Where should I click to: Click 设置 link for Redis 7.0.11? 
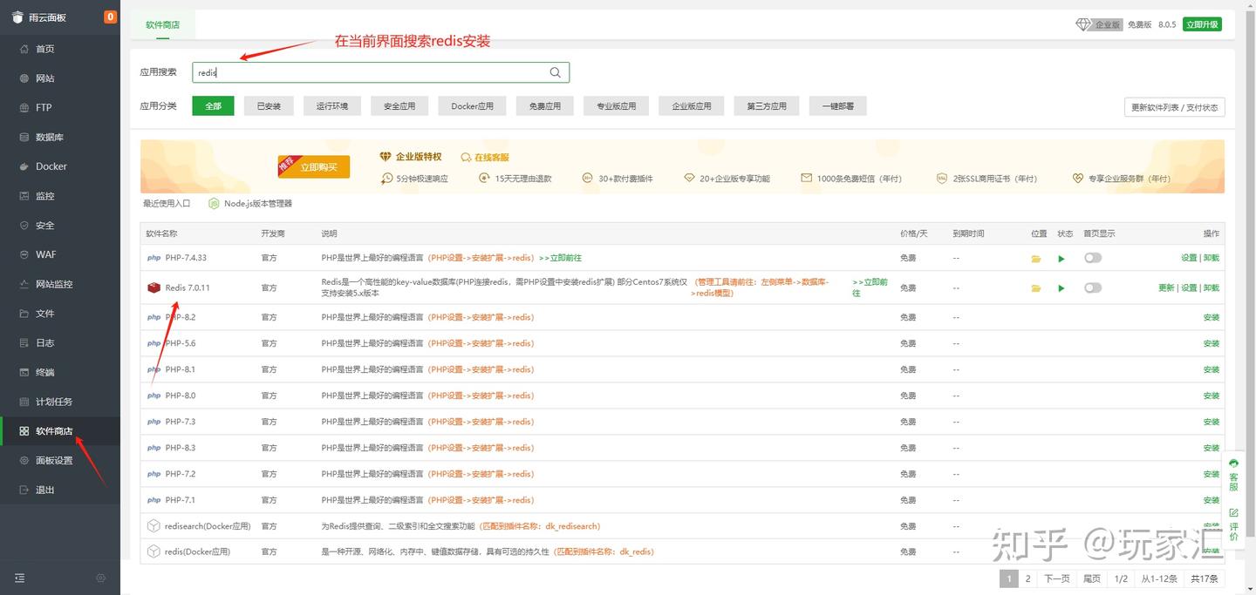click(1189, 287)
